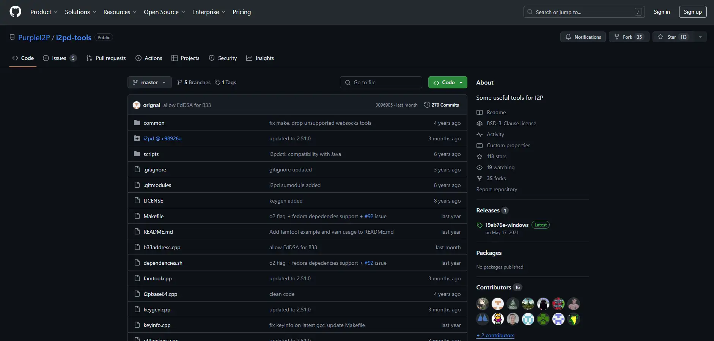Switch to the Pull requests tab
The image size is (714, 341).
tap(106, 58)
